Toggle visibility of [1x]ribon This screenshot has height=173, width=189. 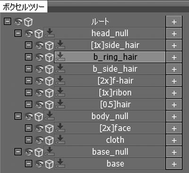(x=40, y=93)
